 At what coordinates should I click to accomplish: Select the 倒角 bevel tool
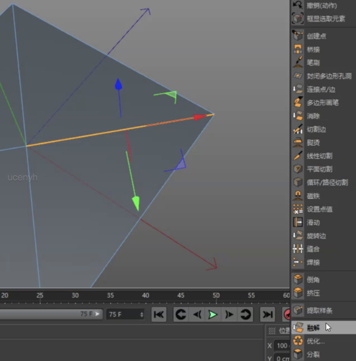tap(323, 279)
